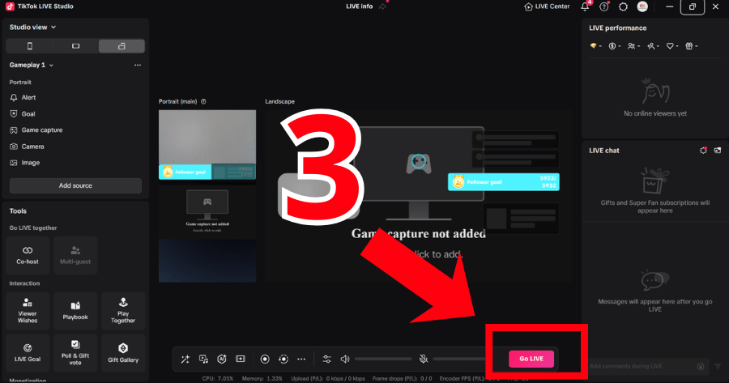Expand the gifts metric dropdown
The image size is (729, 383).
[x=692, y=46]
